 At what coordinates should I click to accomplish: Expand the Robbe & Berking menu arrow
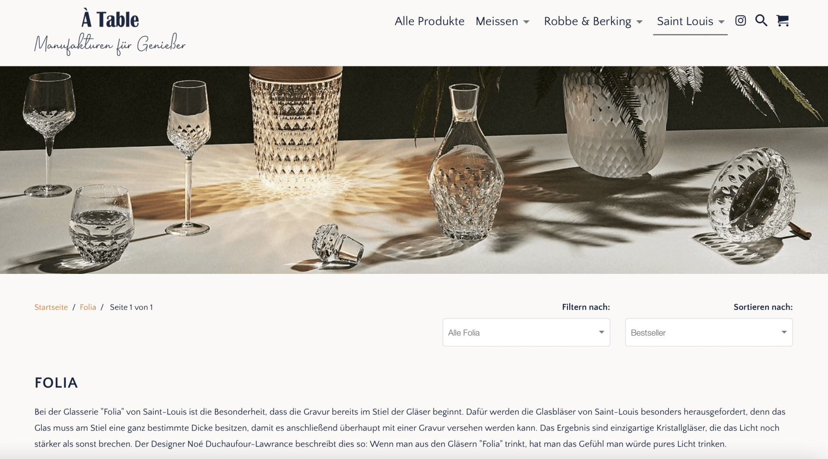[640, 22]
